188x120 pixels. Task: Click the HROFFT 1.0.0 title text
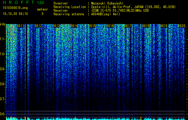click(x=24, y=2)
